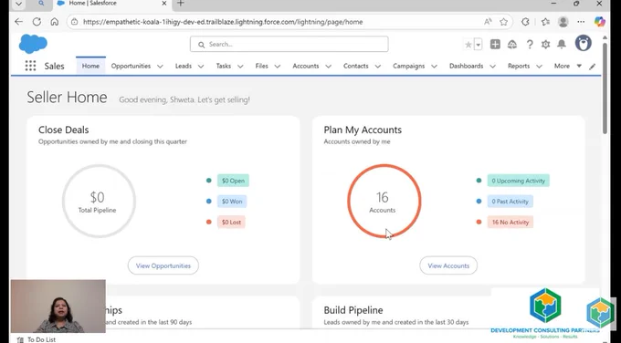Click the search tab icon in tab strip
The width and height of the screenshot is (621, 343).
tap(41, 4)
